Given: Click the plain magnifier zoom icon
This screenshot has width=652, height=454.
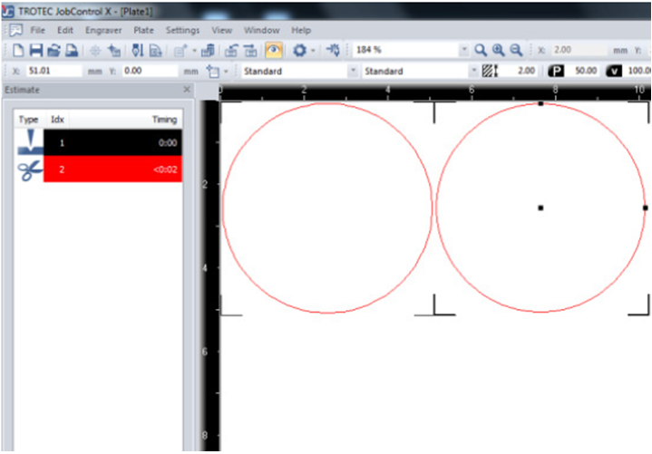Looking at the screenshot, I should pos(481,51).
